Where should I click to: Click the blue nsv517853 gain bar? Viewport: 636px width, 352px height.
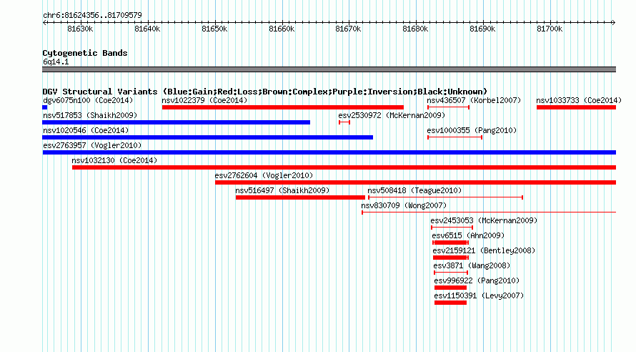(176, 122)
